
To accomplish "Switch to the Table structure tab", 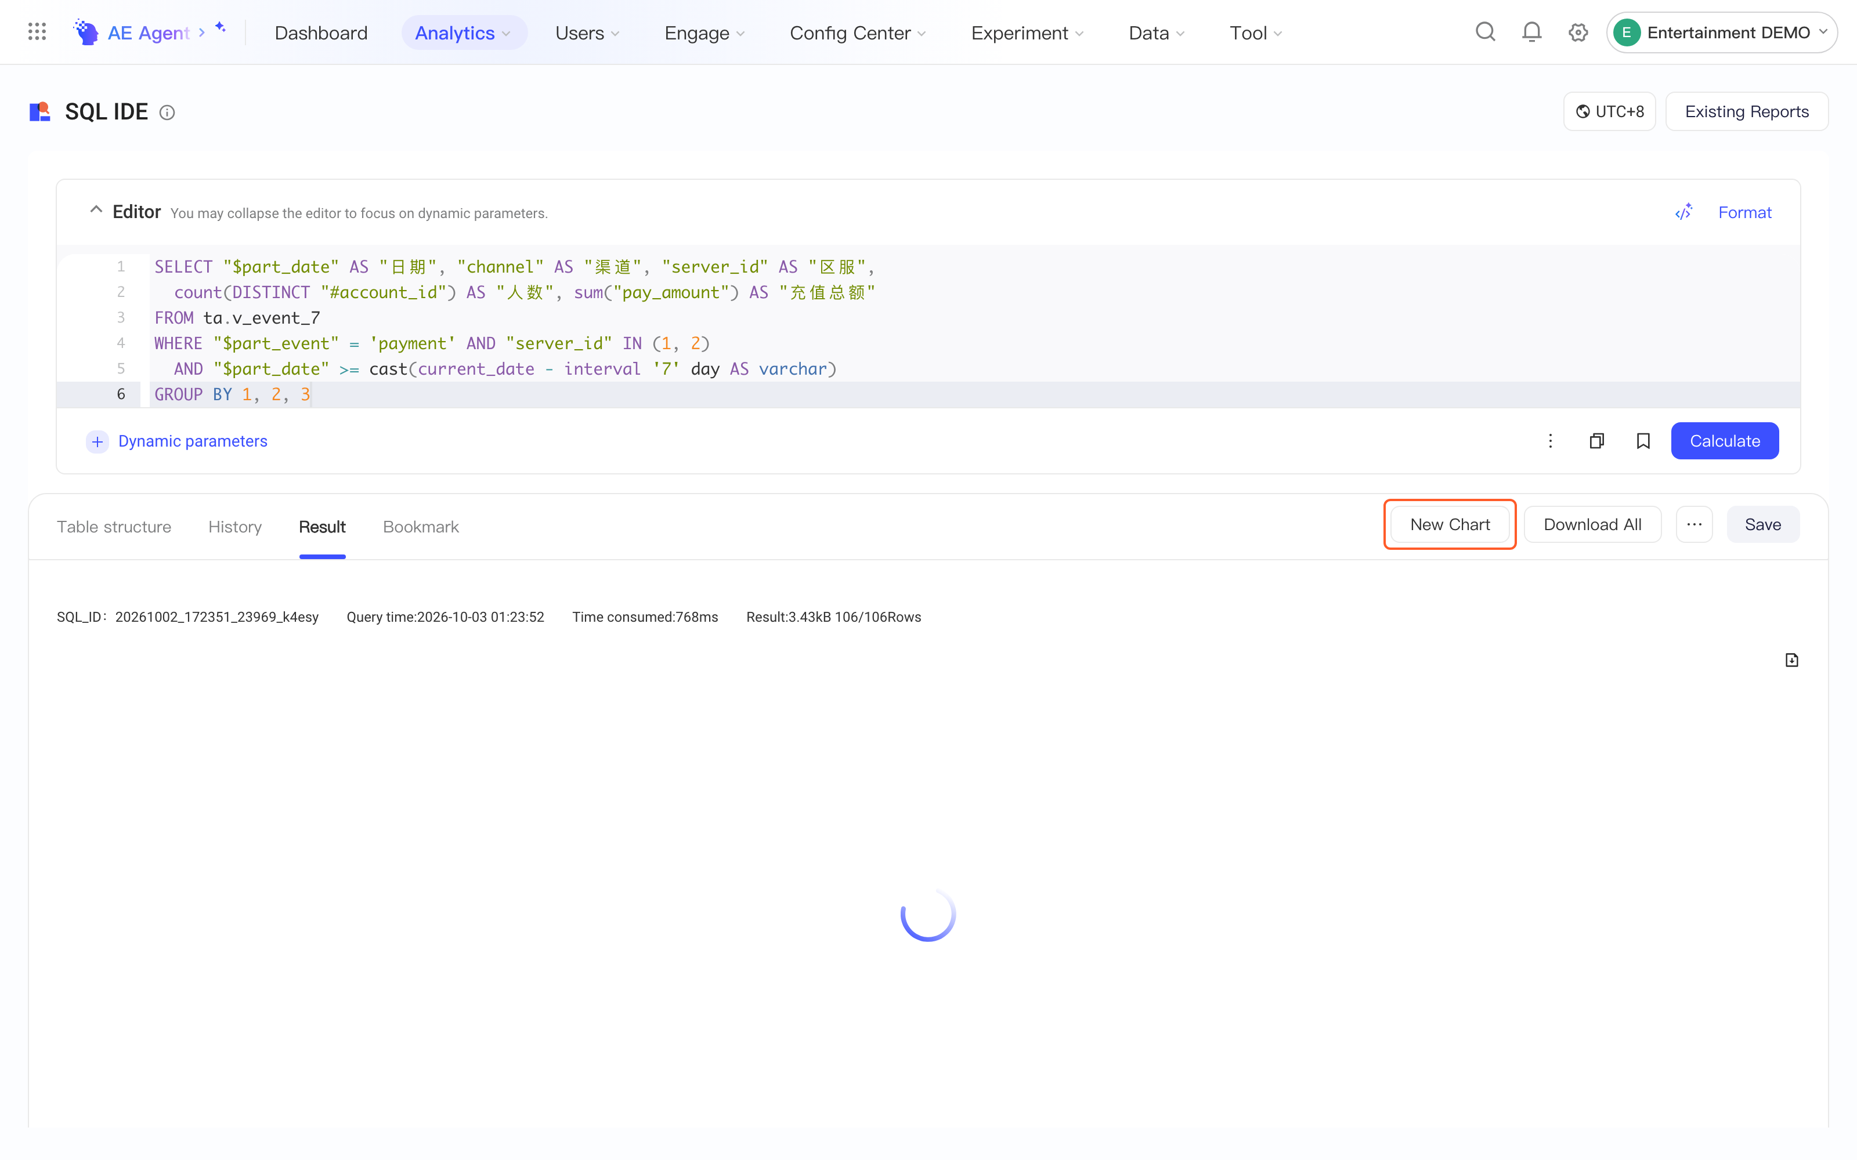I will pos(114,527).
